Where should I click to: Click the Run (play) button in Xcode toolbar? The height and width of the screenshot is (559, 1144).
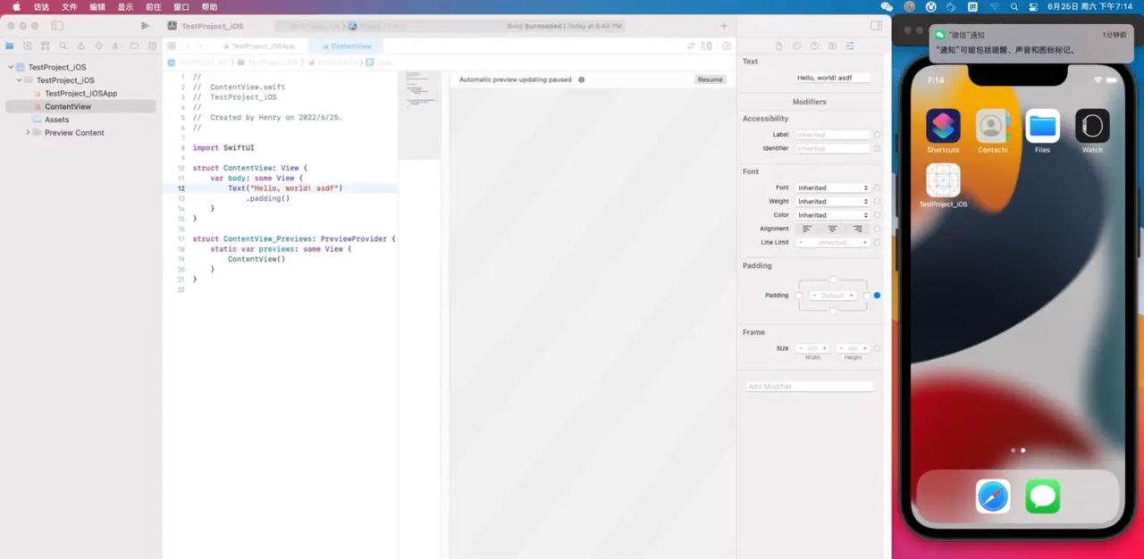145,26
